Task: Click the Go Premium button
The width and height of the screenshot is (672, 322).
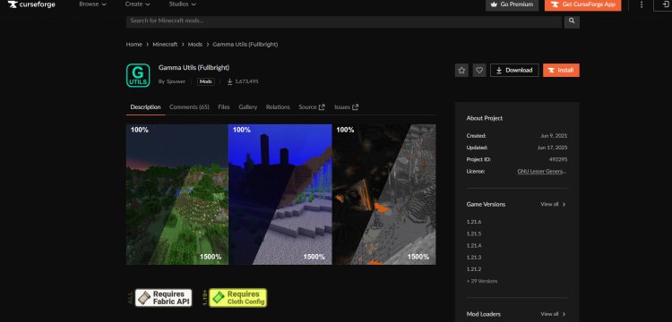Action: click(x=512, y=4)
